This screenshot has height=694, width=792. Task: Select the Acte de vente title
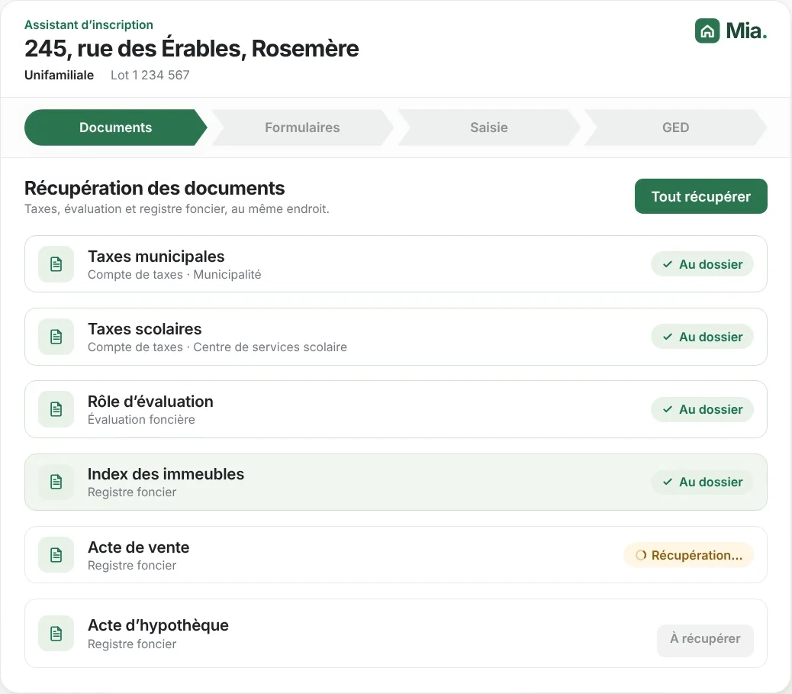click(x=138, y=547)
